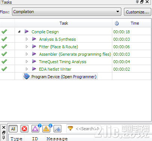Toggle the error messages filter
152x141 pixels.
point(24,129)
